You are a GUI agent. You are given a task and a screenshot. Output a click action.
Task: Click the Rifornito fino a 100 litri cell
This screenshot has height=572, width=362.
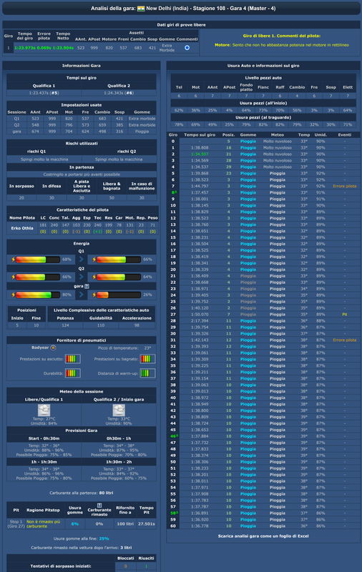(125, 524)
